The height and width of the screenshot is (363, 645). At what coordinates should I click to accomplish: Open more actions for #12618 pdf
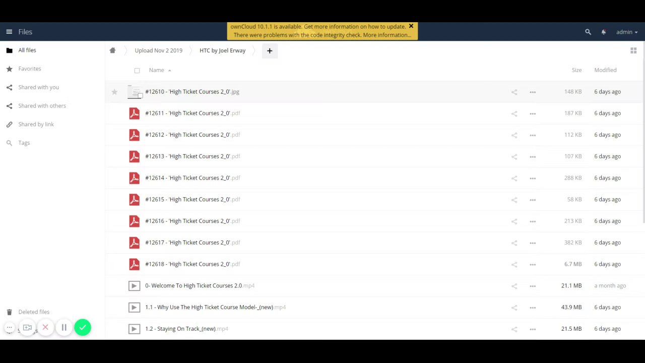533,265
